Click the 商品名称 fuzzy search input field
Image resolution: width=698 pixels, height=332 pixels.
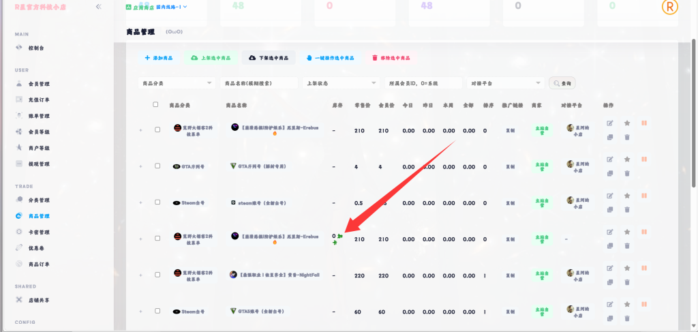click(260, 83)
